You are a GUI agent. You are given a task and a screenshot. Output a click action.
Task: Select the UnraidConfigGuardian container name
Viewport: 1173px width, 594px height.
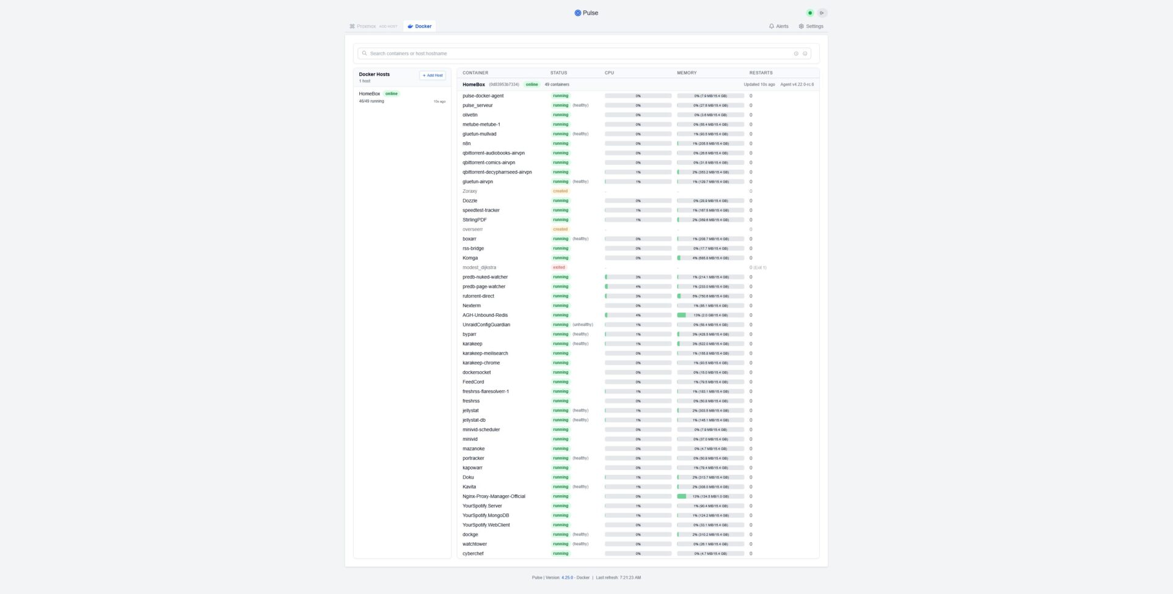coord(486,325)
